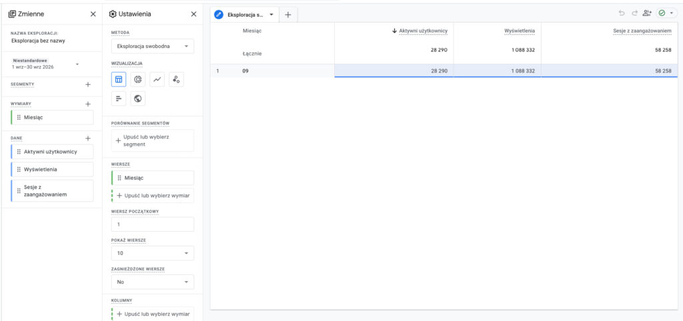
Task: Select the geo map visualization icon
Action: point(137,99)
